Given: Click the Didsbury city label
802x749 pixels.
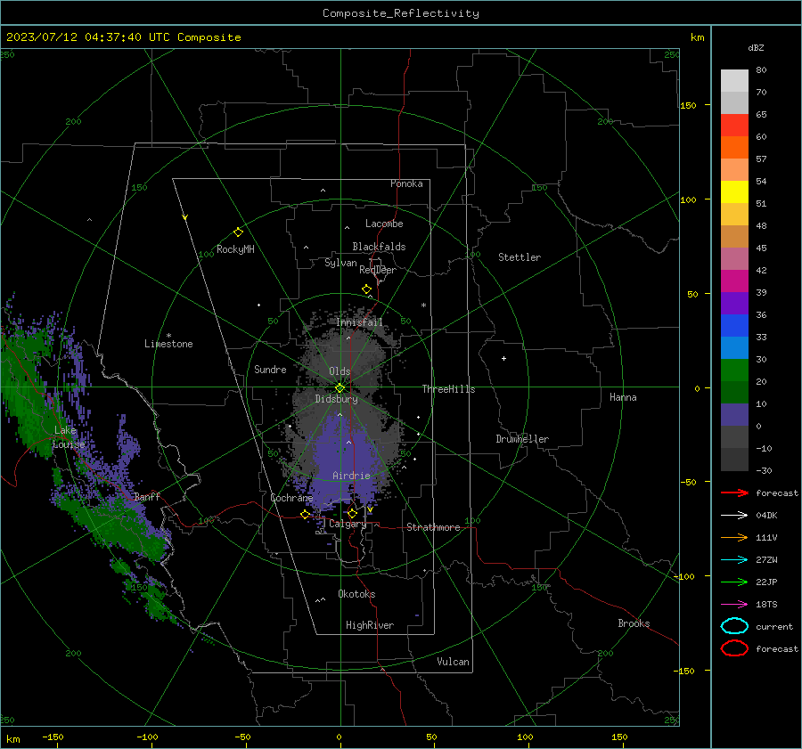Looking at the screenshot, I should 336,399.
